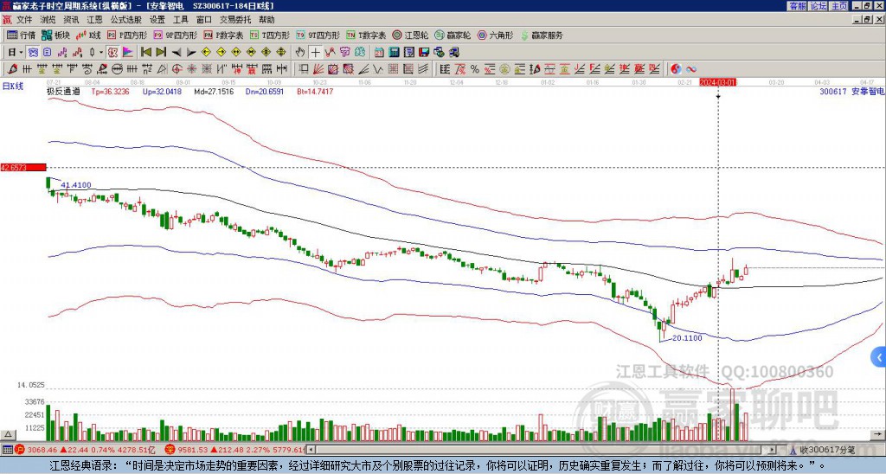886x474 pixels.
Task: Open the 江恩轮 Gann wheel
Action: (x=410, y=35)
